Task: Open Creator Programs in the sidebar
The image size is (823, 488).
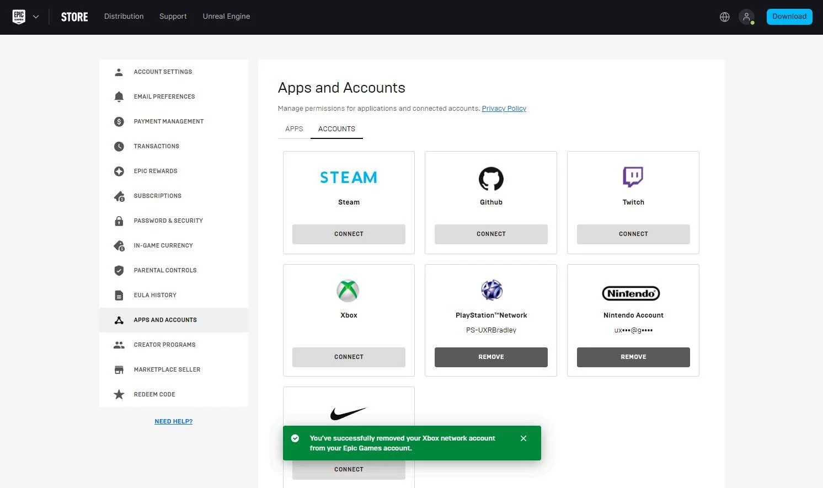Action: [174, 345]
